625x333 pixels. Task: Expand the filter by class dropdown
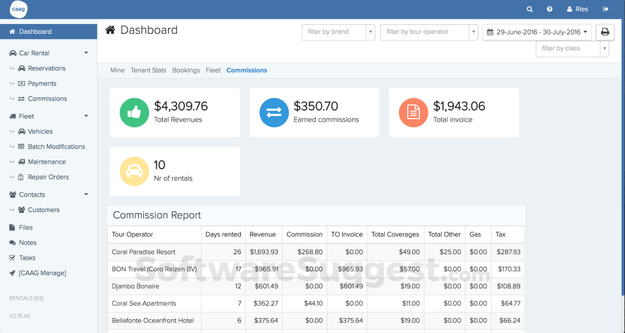(x=572, y=49)
